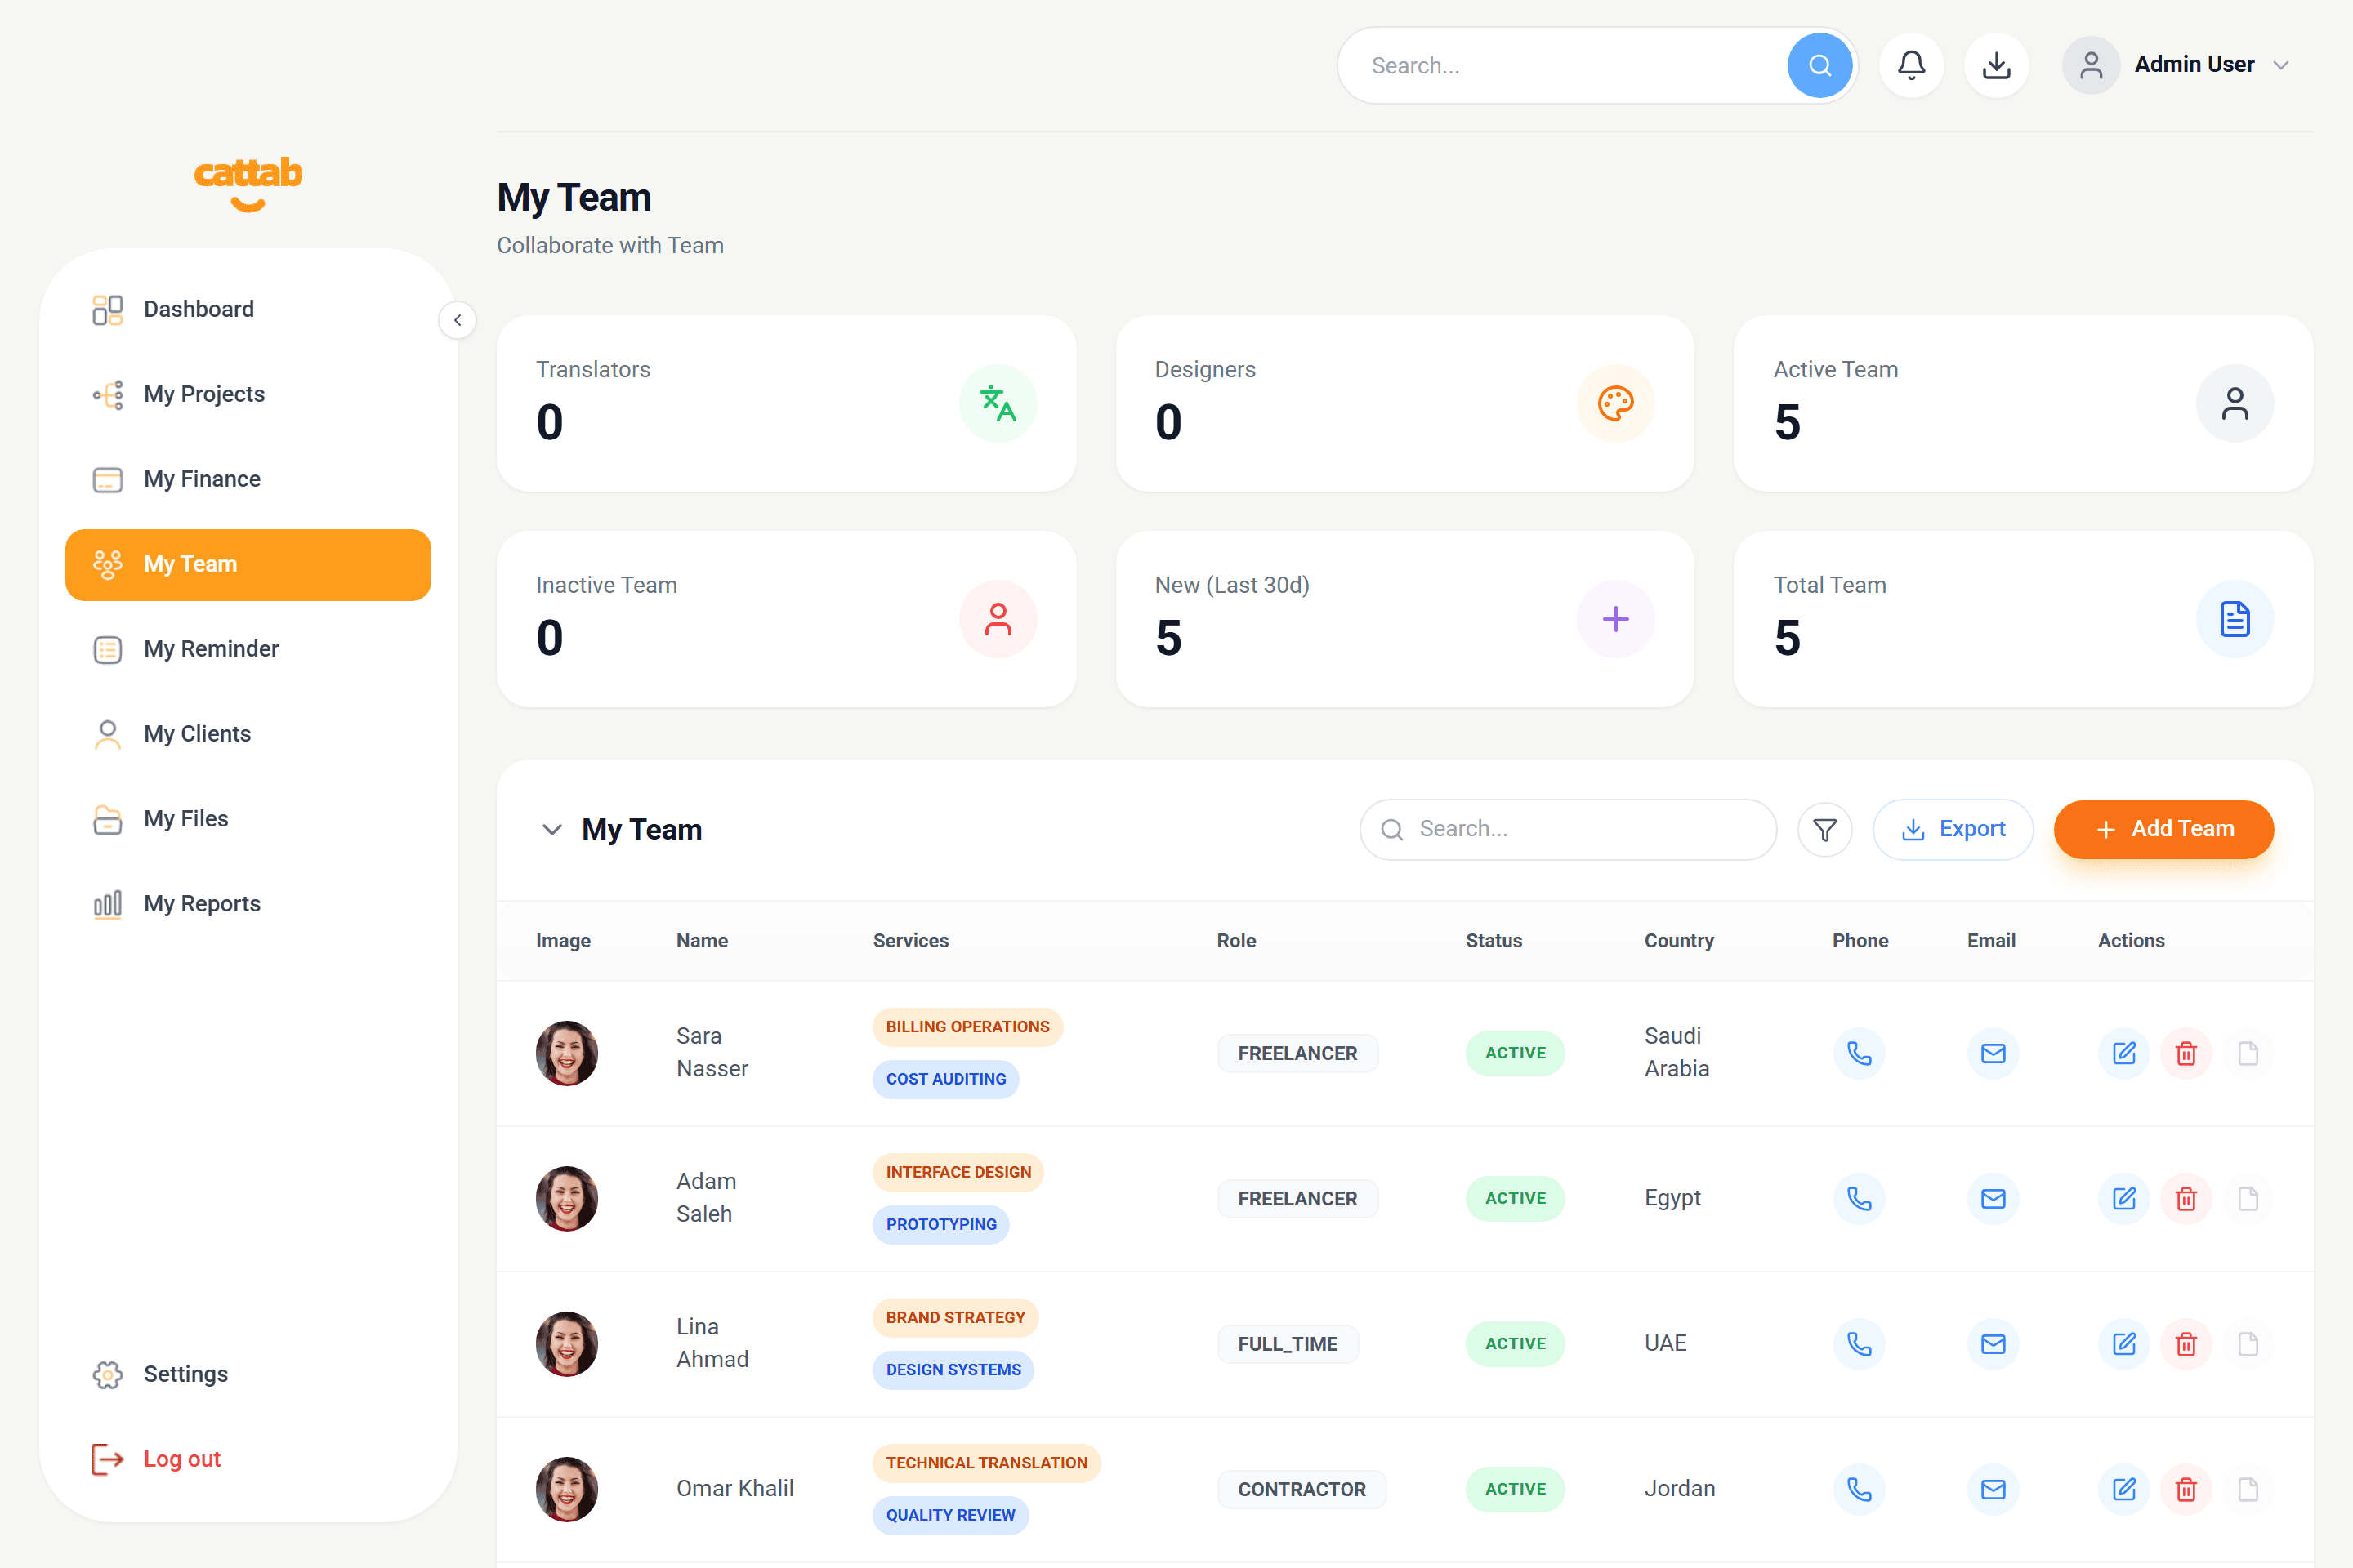2353x1568 pixels.
Task: Navigate to My Reminder
Action: [x=248, y=649]
